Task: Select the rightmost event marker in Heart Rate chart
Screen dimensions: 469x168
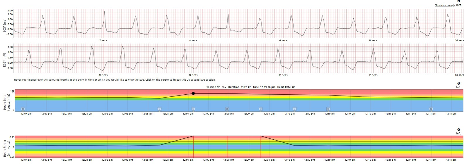Action: [431, 109]
